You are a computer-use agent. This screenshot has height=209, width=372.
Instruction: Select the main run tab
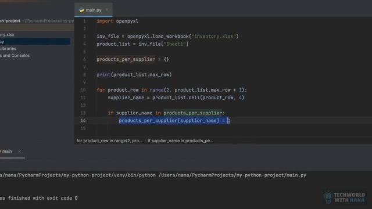(7, 151)
